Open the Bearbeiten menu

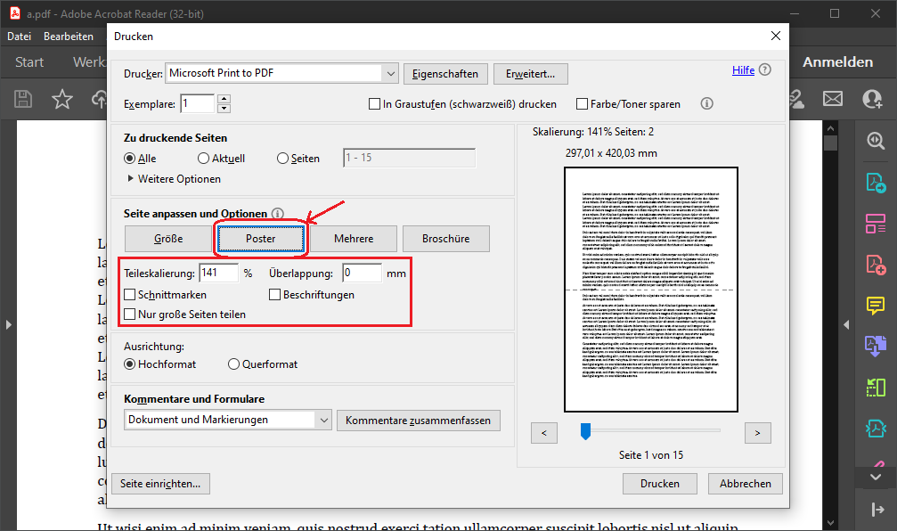[69, 37]
